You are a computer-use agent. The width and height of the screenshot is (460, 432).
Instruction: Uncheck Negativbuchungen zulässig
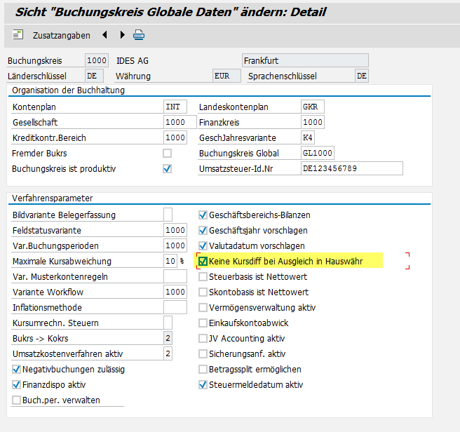point(17,370)
